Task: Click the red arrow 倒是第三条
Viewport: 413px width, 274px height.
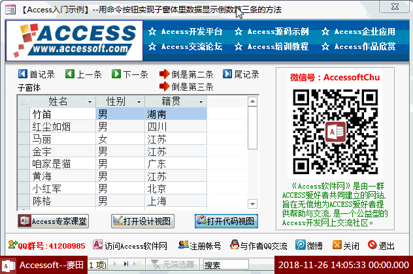Action: point(164,87)
